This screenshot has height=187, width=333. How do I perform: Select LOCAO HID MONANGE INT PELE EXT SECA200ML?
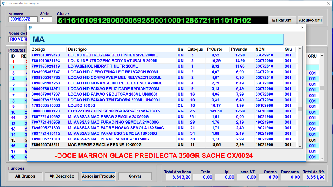point(163,83)
